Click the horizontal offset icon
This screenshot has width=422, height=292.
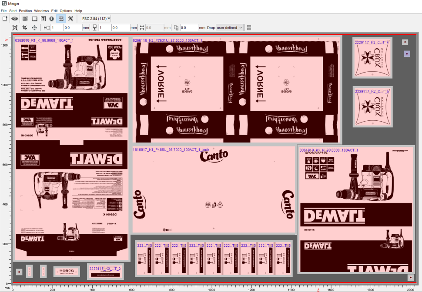(x=47, y=28)
